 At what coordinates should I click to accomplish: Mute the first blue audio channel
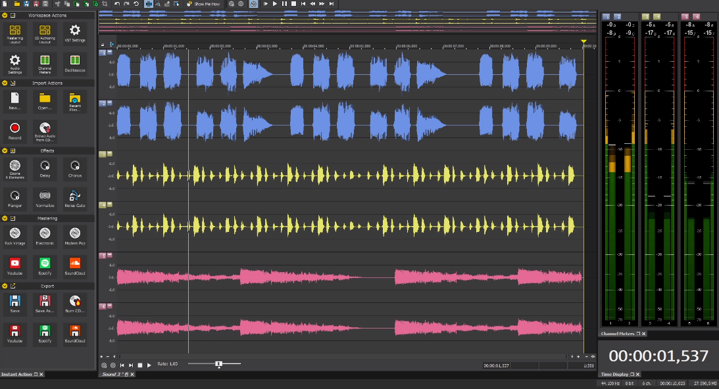(109, 53)
